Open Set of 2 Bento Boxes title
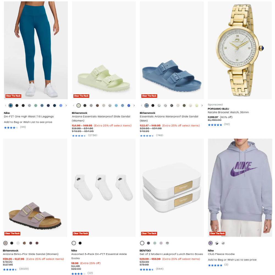Viewport: 275px width, 275px height. pos(171,254)
